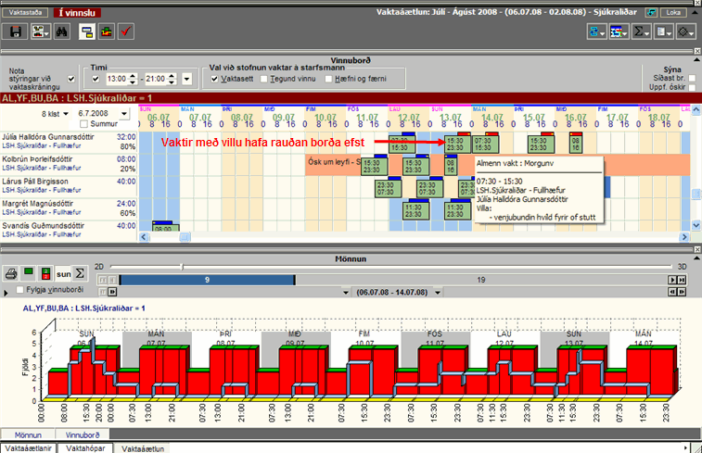Open the '8 klst' dropdown
This screenshot has width=702, height=453.
coord(66,114)
